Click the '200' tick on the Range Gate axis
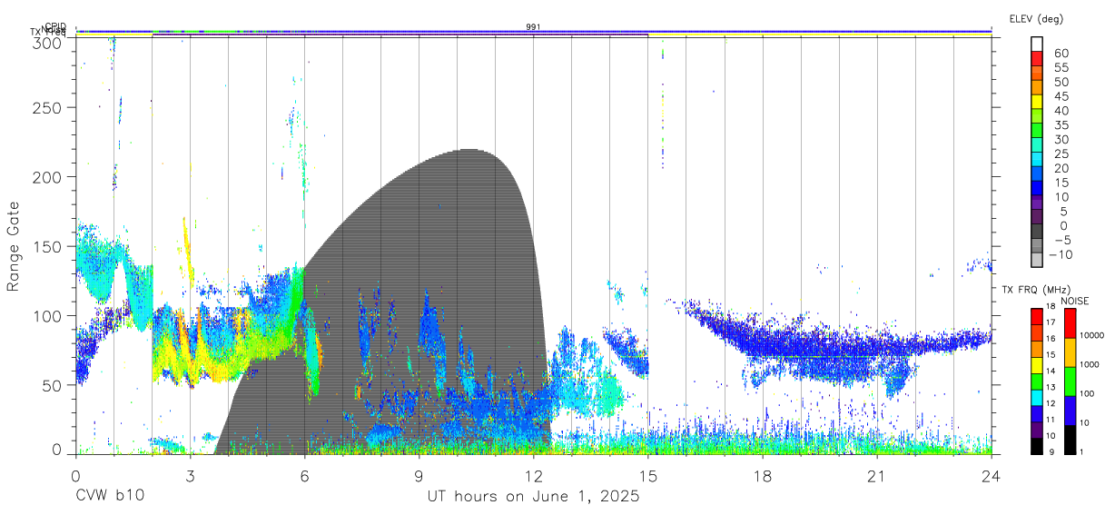 click(49, 177)
